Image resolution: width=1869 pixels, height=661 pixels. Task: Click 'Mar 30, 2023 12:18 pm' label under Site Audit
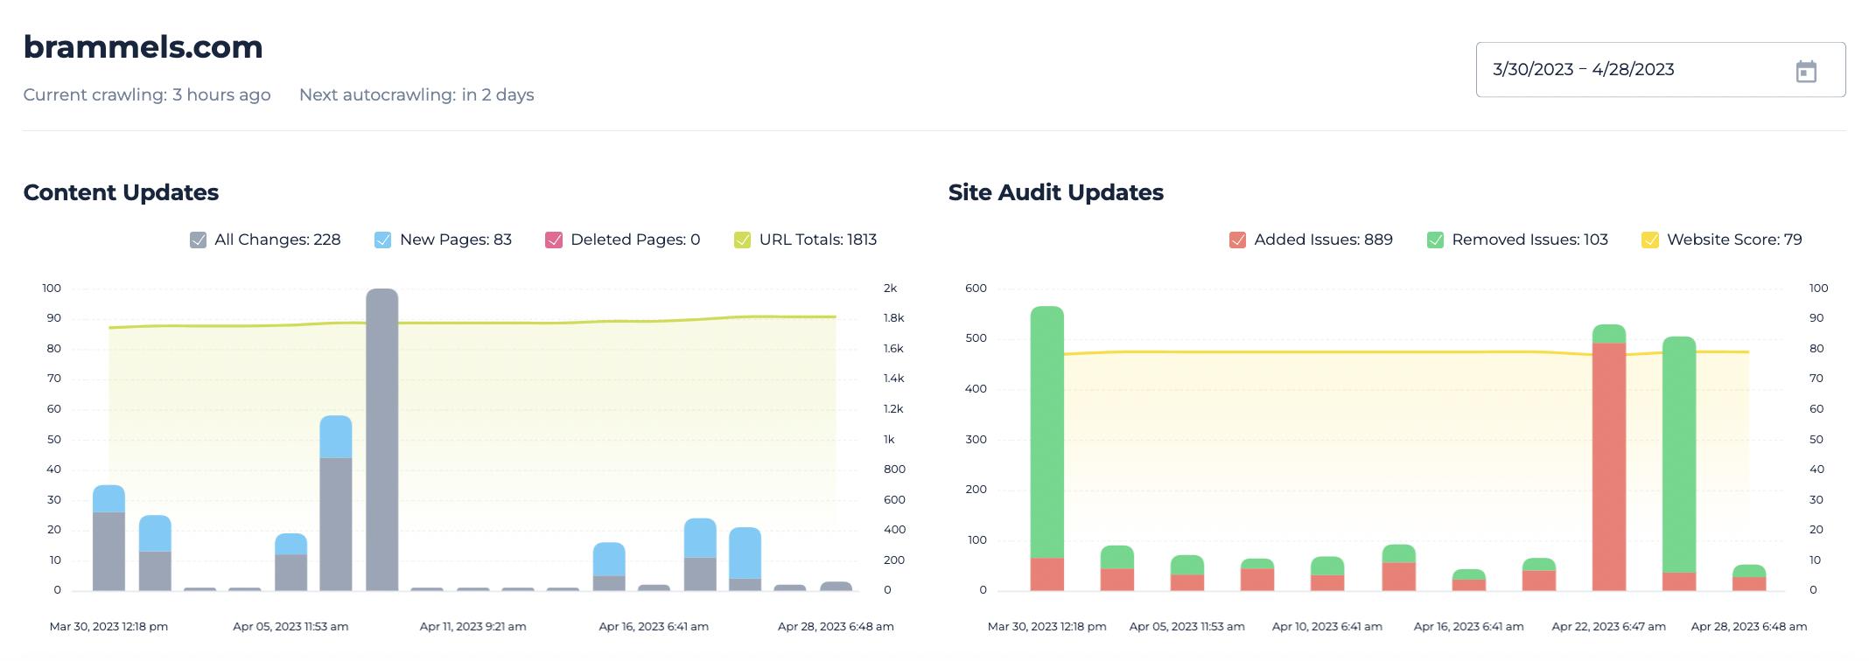click(1047, 626)
